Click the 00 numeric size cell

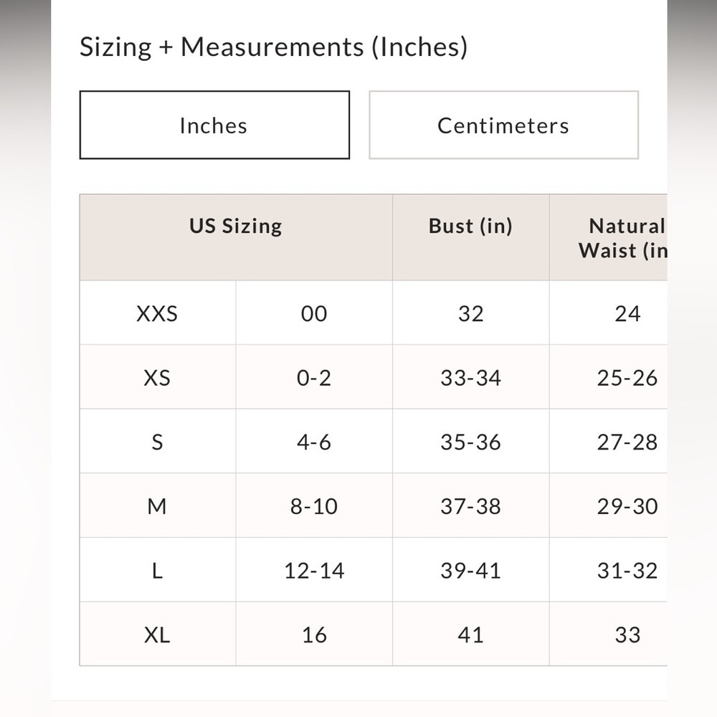pos(314,313)
